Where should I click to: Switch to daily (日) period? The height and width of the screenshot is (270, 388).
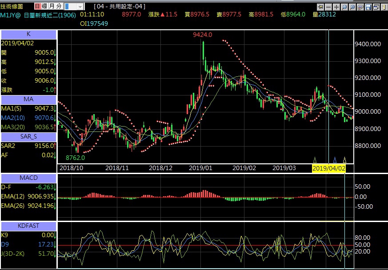(37, 7)
